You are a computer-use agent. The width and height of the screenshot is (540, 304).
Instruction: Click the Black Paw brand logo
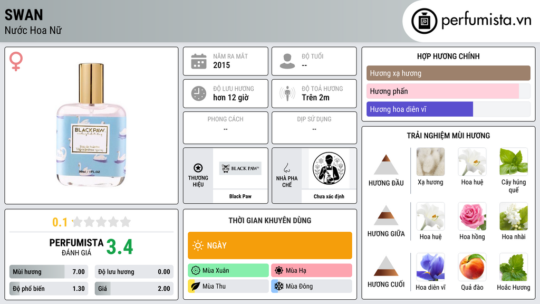click(240, 168)
